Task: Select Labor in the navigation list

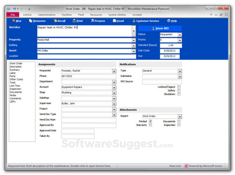Action: click(x=13, y=73)
